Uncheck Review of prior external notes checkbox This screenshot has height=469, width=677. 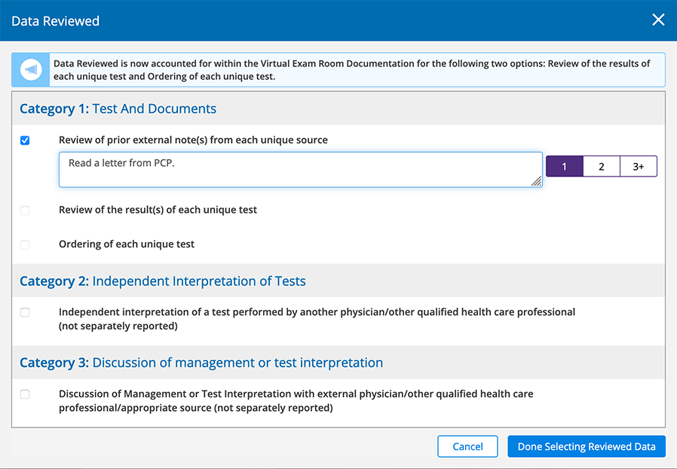[x=25, y=140]
